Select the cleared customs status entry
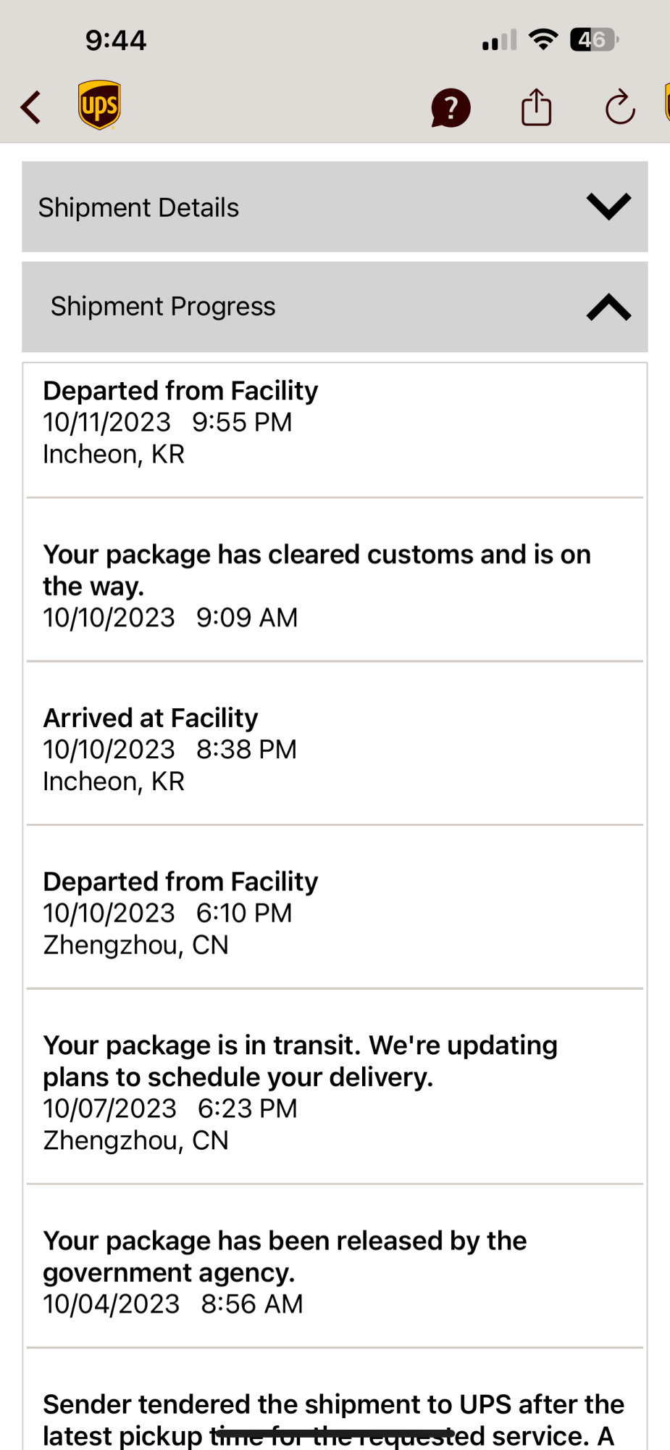Image resolution: width=670 pixels, height=1450 pixels. coord(333,585)
